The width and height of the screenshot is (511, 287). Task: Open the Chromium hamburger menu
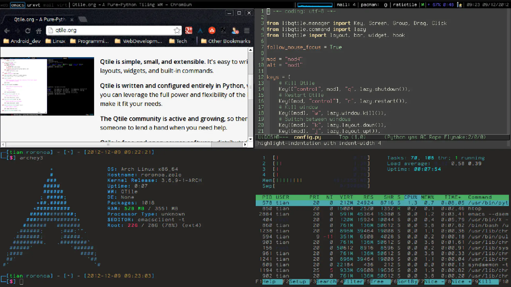(x=247, y=31)
